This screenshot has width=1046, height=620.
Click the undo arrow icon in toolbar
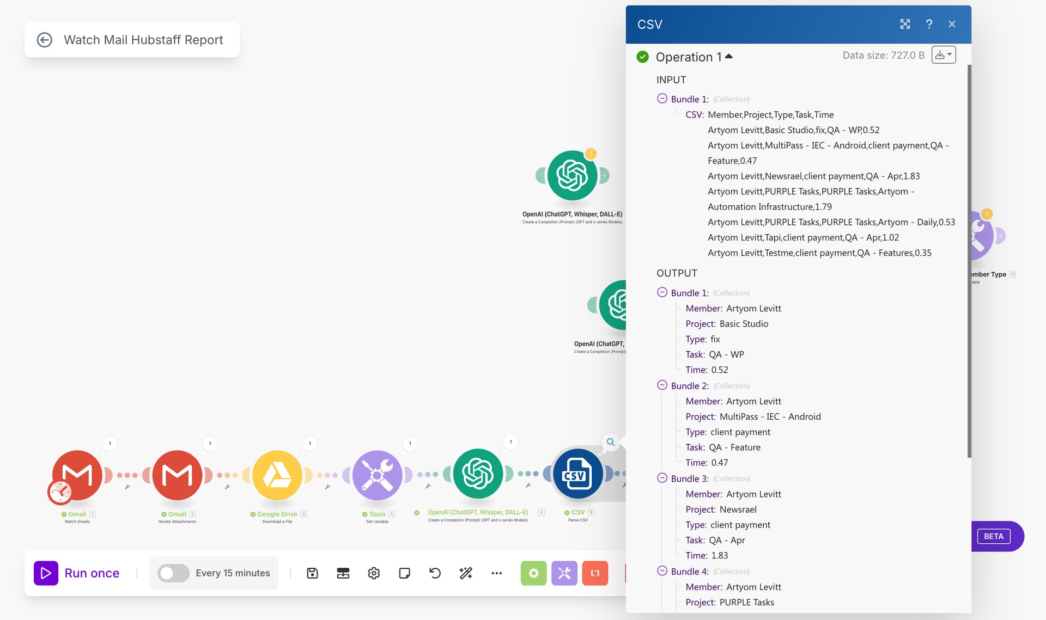point(435,573)
